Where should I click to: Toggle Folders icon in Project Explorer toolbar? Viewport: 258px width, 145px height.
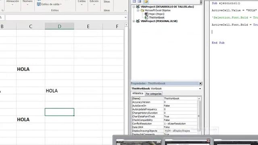coord(146,2)
